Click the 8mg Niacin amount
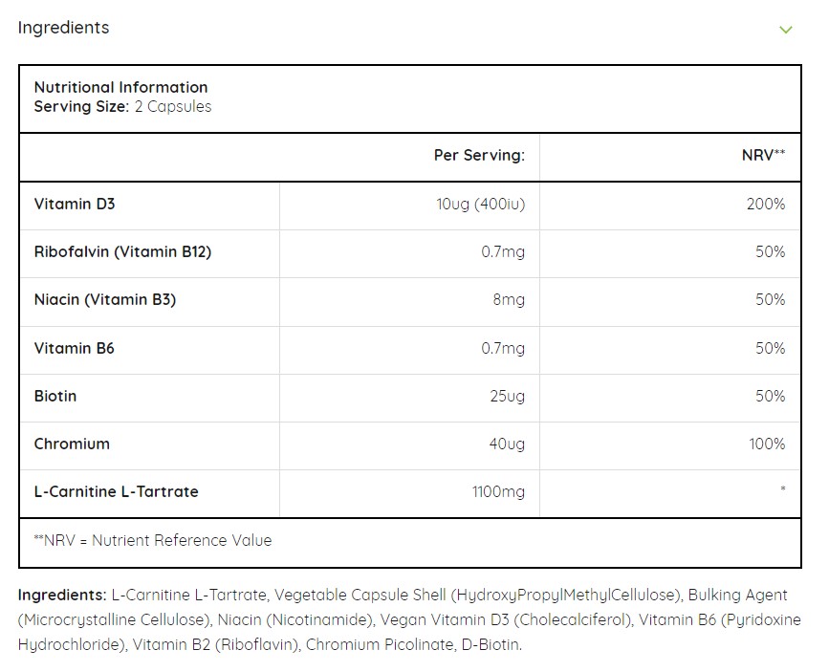 (509, 300)
